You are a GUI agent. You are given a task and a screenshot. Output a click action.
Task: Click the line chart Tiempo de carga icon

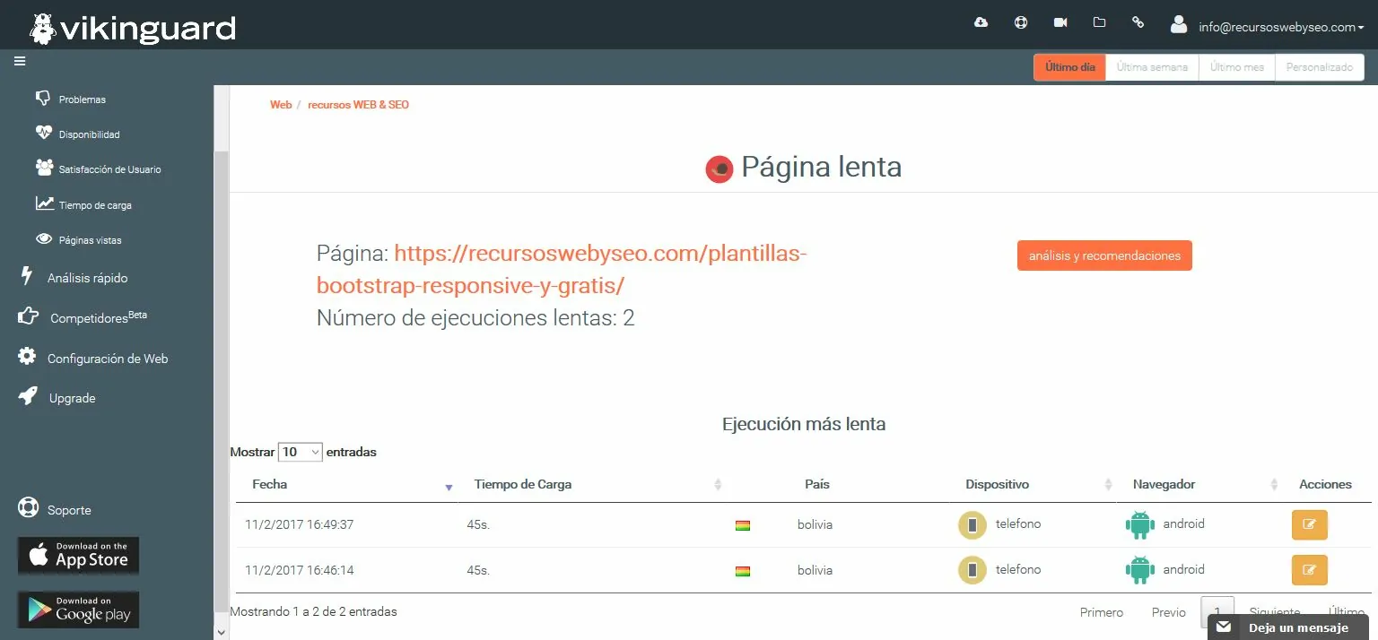44,203
